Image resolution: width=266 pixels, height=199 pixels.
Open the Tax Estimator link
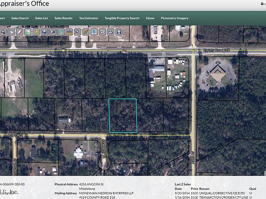(x=89, y=18)
